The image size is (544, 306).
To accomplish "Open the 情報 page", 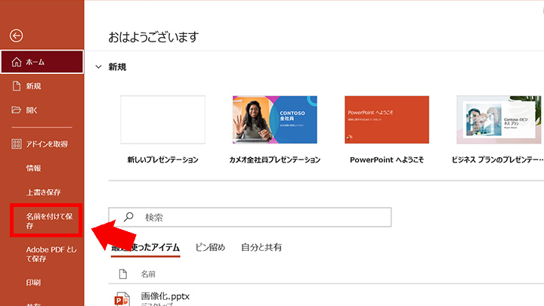I will pyautogui.click(x=34, y=168).
